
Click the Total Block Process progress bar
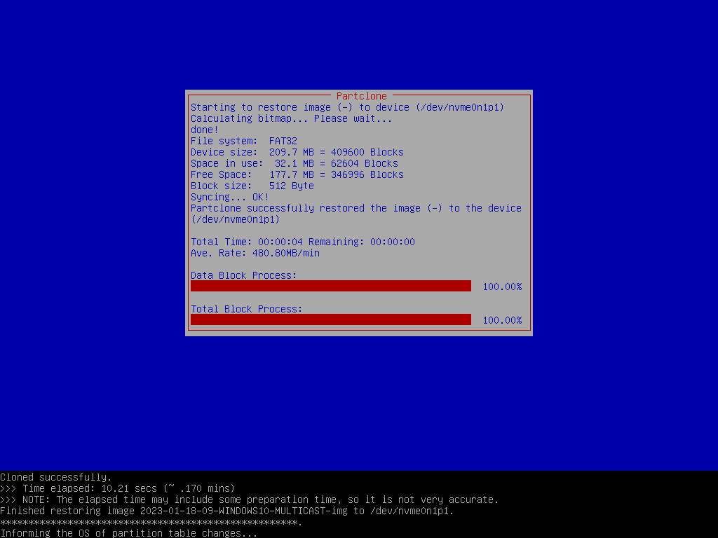click(330, 319)
